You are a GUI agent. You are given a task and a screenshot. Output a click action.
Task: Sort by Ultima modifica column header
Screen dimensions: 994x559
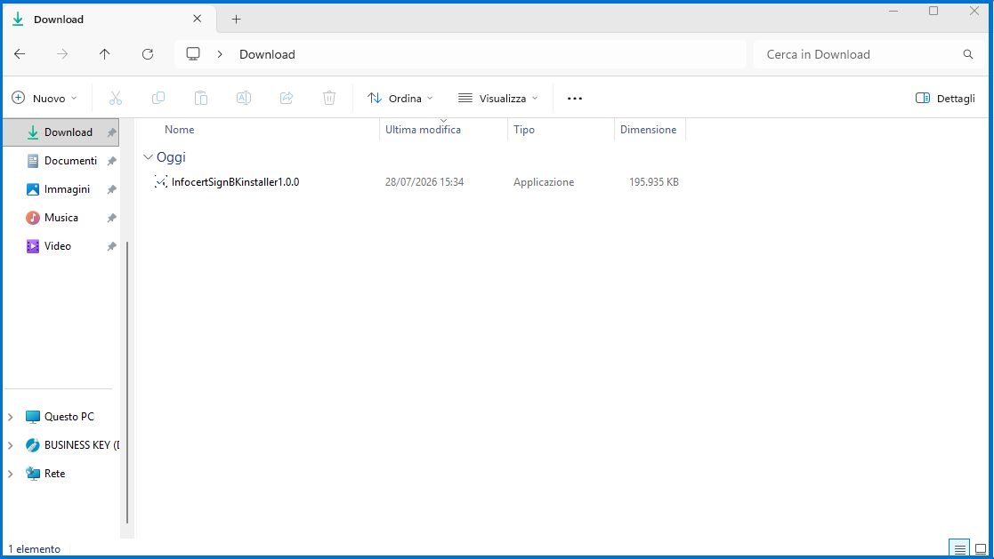pyautogui.click(x=423, y=130)
